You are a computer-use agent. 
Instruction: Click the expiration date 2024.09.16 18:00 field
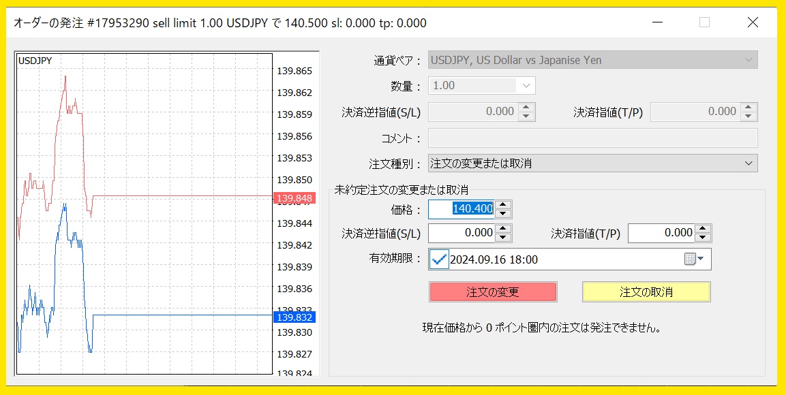pyautogui.click(x=559, y=259)
